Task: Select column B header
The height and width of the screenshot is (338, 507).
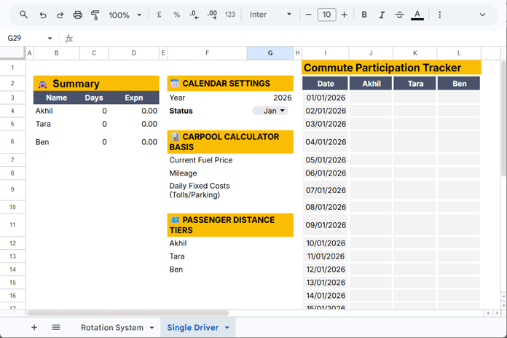Action: click(57, 53)
